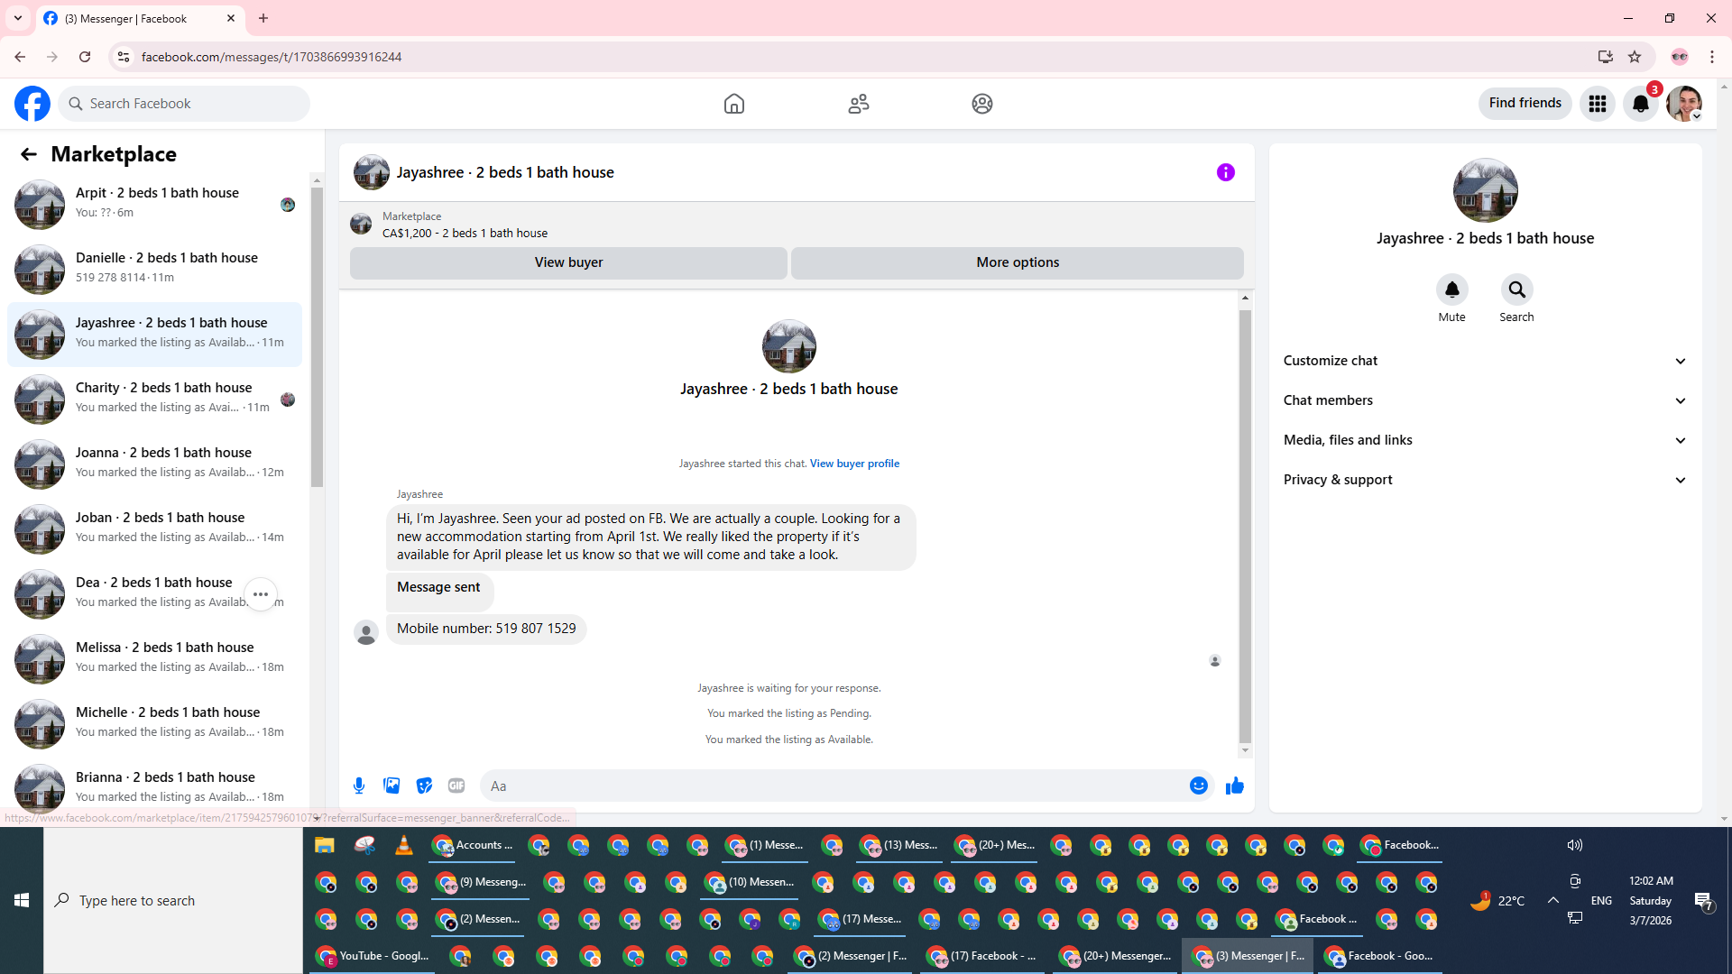
Task: Open the GIF picker icon
Action: point(456,786)
